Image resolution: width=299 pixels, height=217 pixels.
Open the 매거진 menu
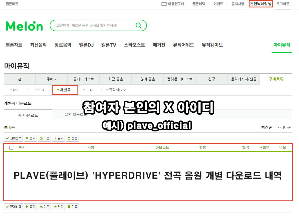click(159, 45)
